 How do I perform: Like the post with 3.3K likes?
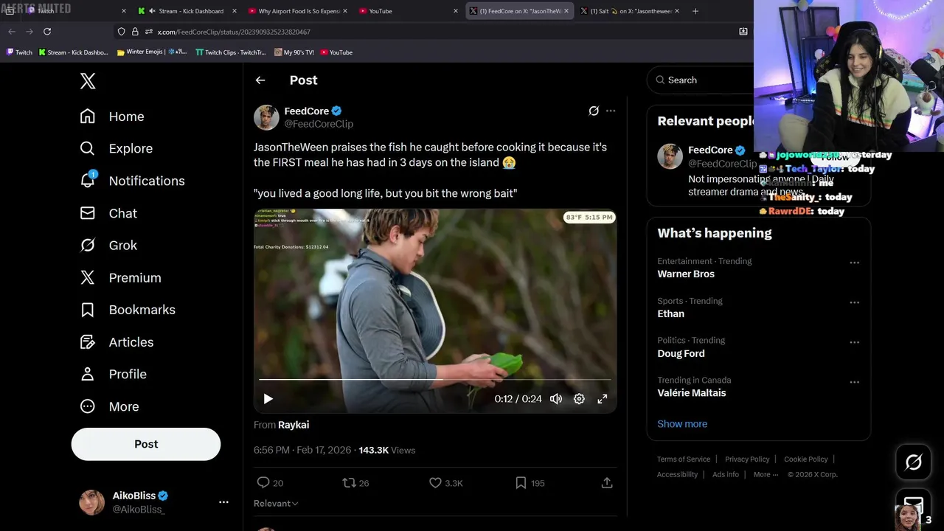[446, 483]
